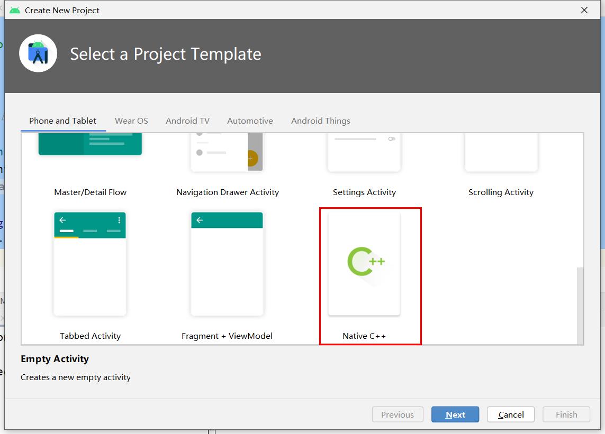Click back arrow in Tabbed Activity preview
605x434 pixels.
click(x=62, y=220)
